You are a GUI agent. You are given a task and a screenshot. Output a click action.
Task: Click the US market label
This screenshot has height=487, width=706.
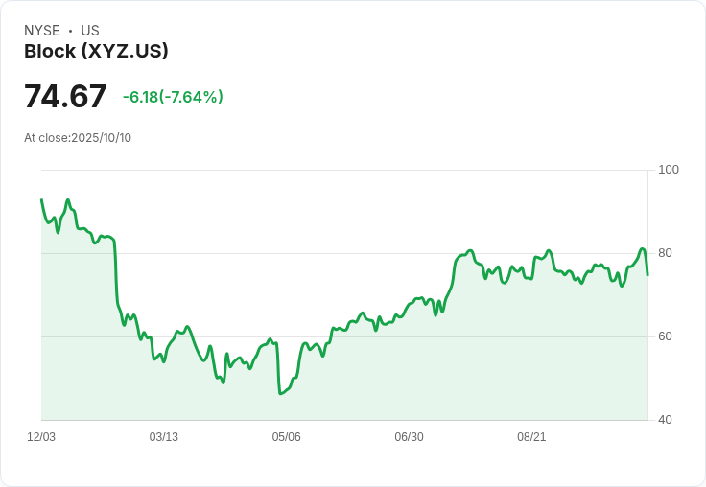point(90,31)
